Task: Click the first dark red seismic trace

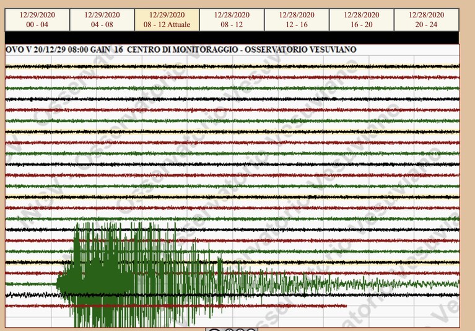Action: (x=232, y=77)
